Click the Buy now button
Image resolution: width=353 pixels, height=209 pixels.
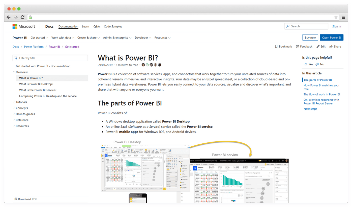point(310,38)
